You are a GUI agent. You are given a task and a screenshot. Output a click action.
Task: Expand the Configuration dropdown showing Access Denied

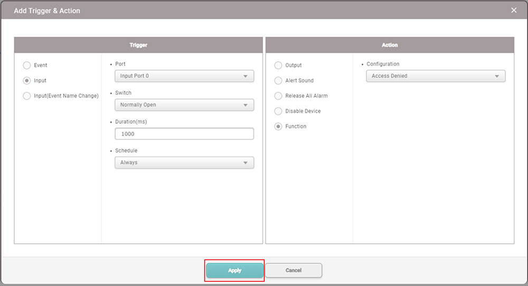pos(435,76)
